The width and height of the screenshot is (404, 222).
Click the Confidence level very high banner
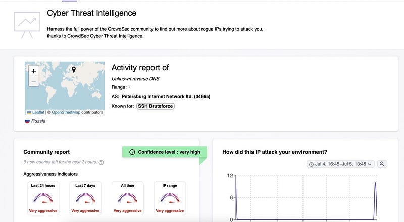click(165, 152)
